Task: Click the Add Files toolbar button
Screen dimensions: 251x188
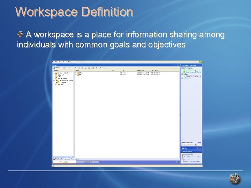Action: tap(58, 68)
